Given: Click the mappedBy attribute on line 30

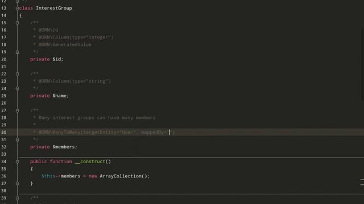Looking at the screenshot, I should (x=157, y=132).
